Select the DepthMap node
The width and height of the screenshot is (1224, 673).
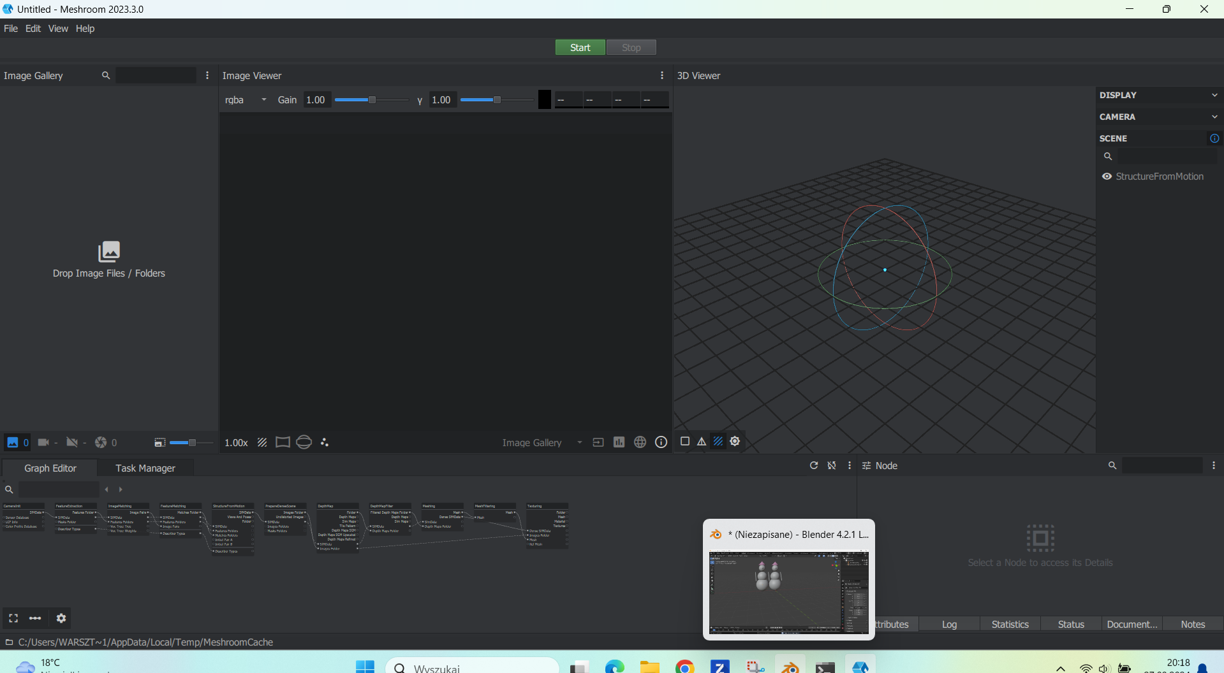point(338,528)
